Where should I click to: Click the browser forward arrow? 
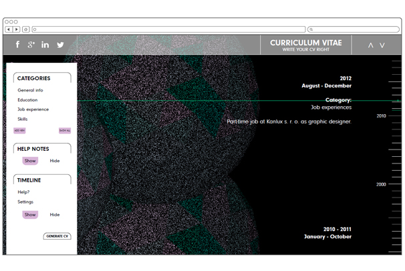click(17, 29)
